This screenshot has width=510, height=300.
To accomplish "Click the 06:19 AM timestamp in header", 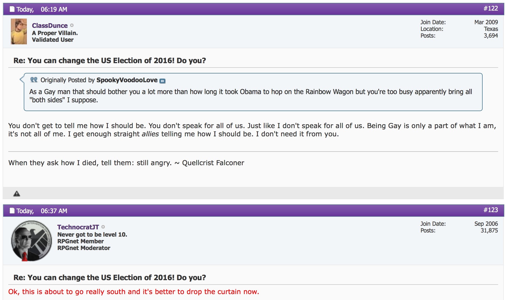I will tap(54, 9).
